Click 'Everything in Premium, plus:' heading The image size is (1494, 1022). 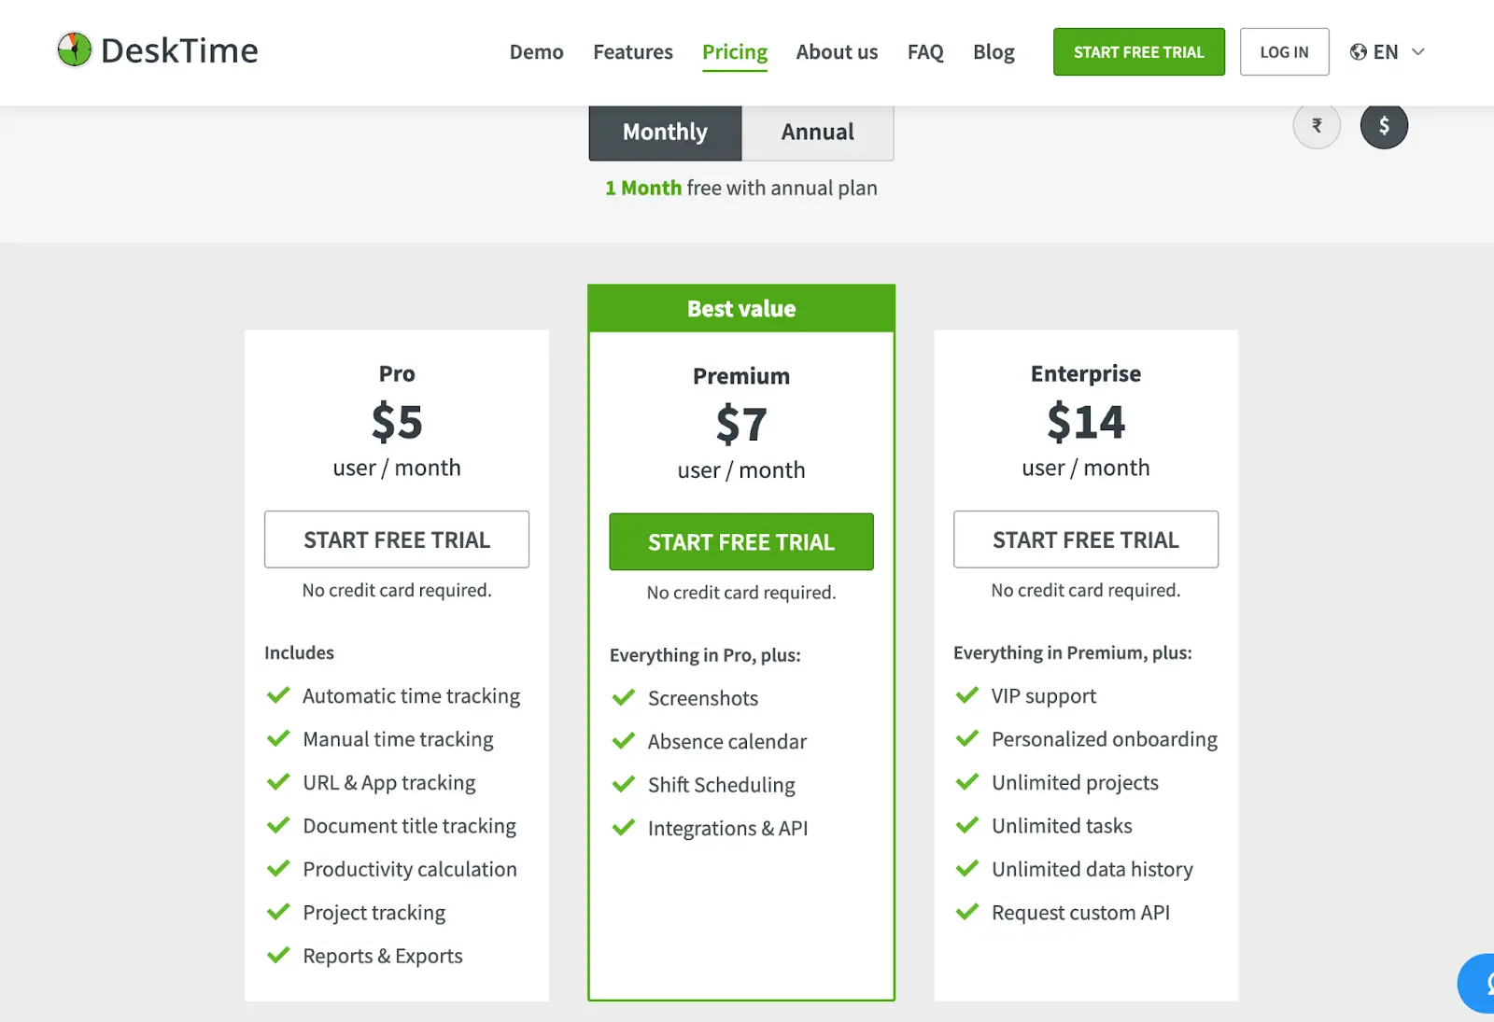pos(1073,653)
